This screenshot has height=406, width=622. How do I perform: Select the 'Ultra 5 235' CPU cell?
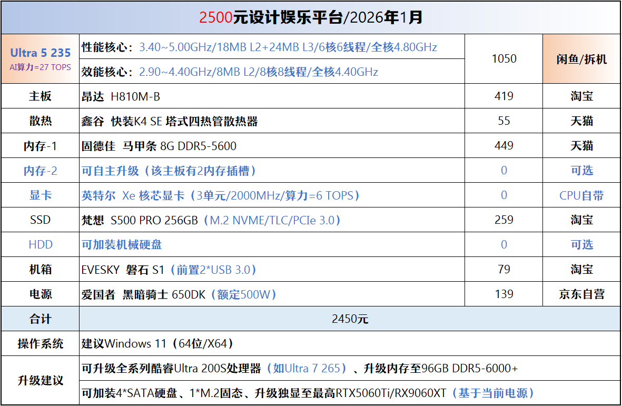coord(40,58)
